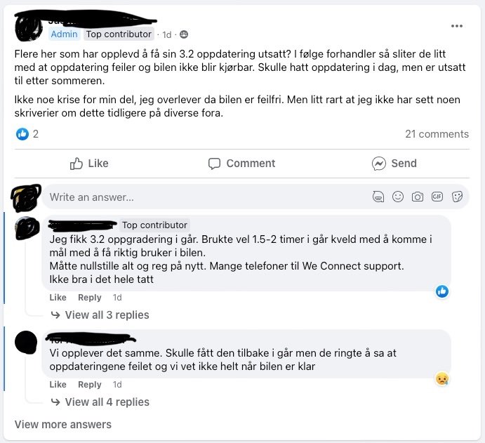
Task: Click the sad reaction emoji on second comment
Action: (x=442, y=379)
